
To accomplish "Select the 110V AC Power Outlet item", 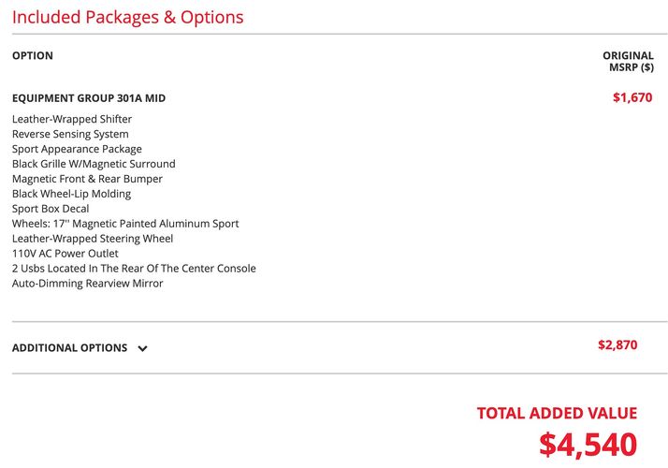I will [x=65, y=253].
